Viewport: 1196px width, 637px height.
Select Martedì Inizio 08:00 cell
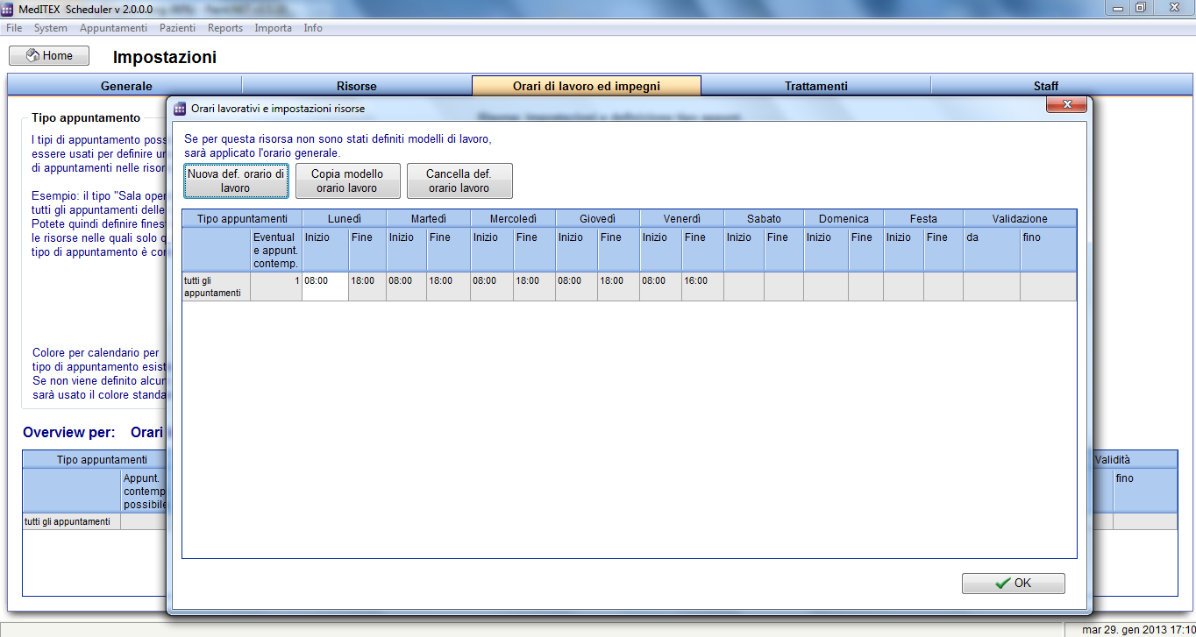tap(407, 287)
